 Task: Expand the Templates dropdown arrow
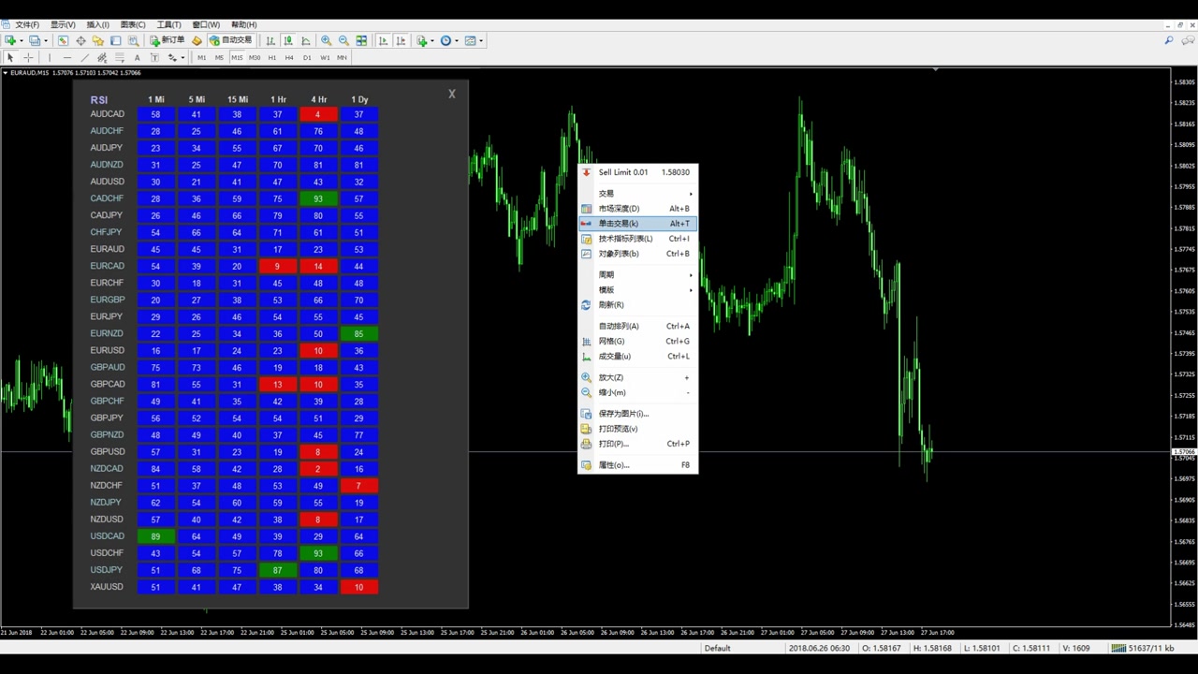point(481,40)
